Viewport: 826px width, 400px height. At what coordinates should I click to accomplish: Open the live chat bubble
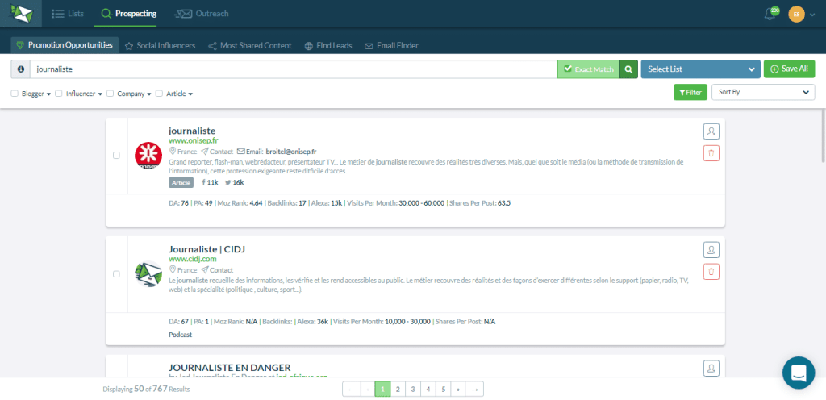pos(799,373)
